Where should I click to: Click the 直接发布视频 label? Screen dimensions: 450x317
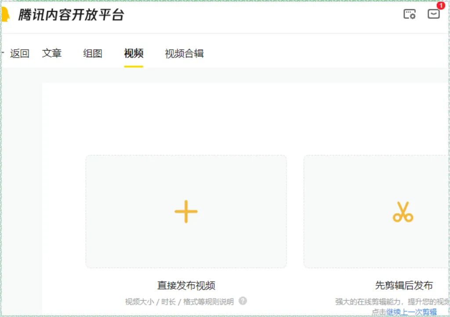[x=186, y=285]
